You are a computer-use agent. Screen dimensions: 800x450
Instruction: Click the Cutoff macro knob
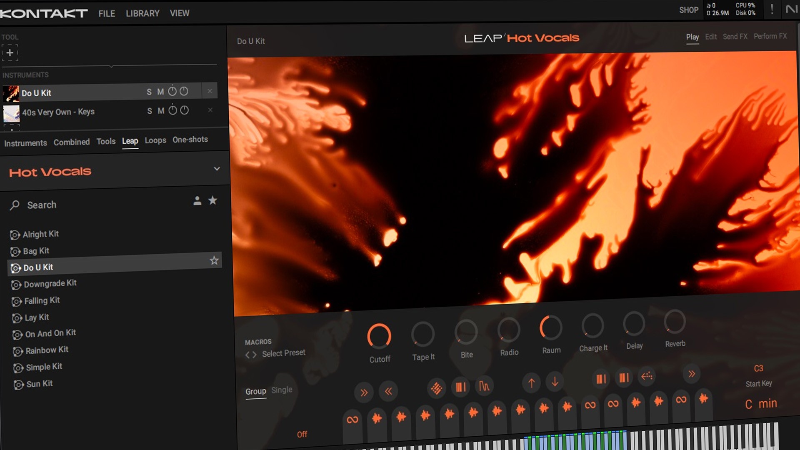pyautogui.click(x=379, y=336)
